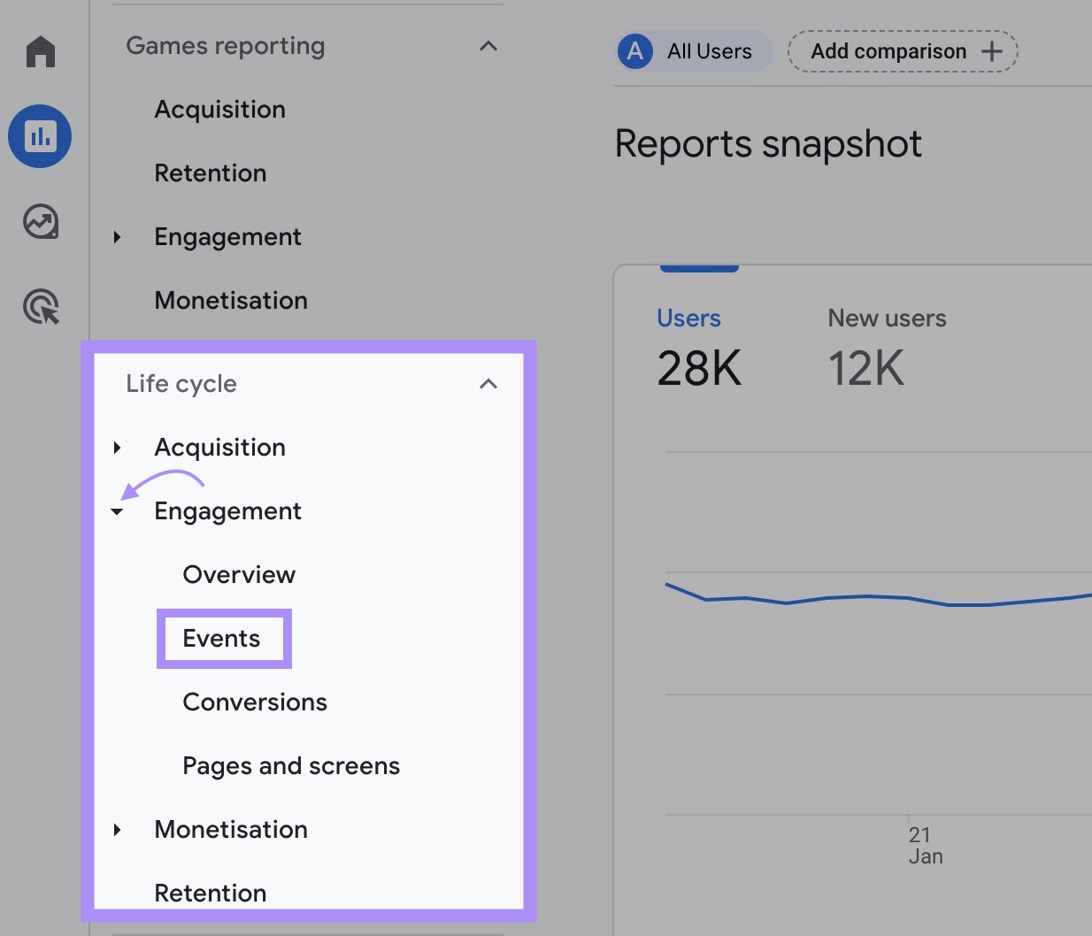Image resolution: width=1092 pixels, height=936 pixels.
Task: Collapse Engagement in Life cycle
Action: (118, 511)
